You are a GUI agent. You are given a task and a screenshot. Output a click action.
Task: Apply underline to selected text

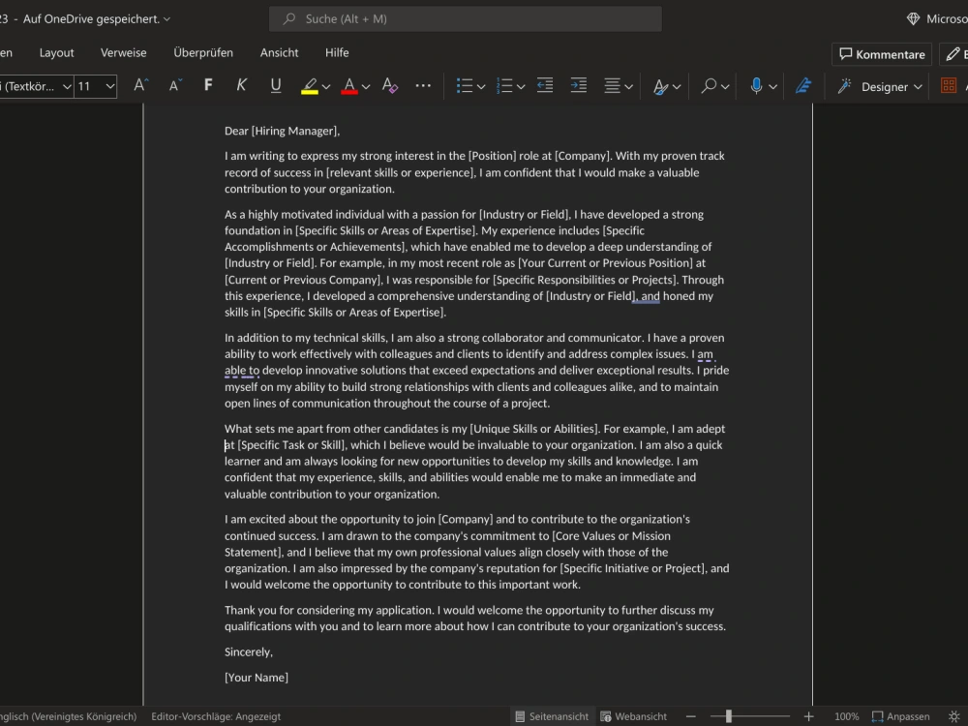(275, 86)
